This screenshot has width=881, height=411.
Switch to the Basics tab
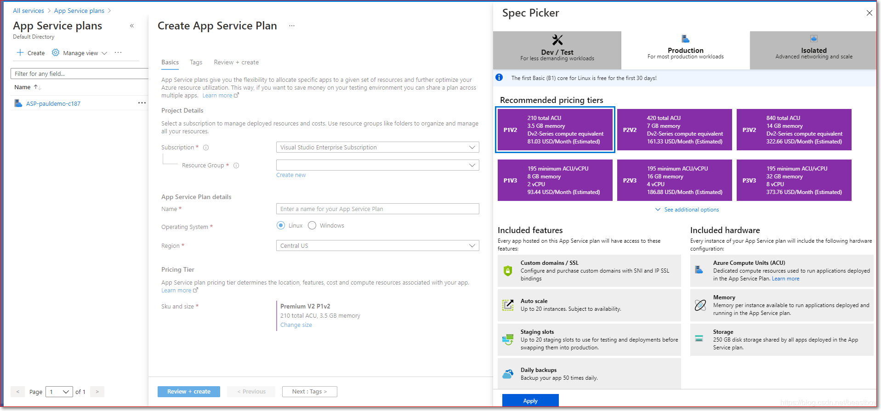(170, 62)
